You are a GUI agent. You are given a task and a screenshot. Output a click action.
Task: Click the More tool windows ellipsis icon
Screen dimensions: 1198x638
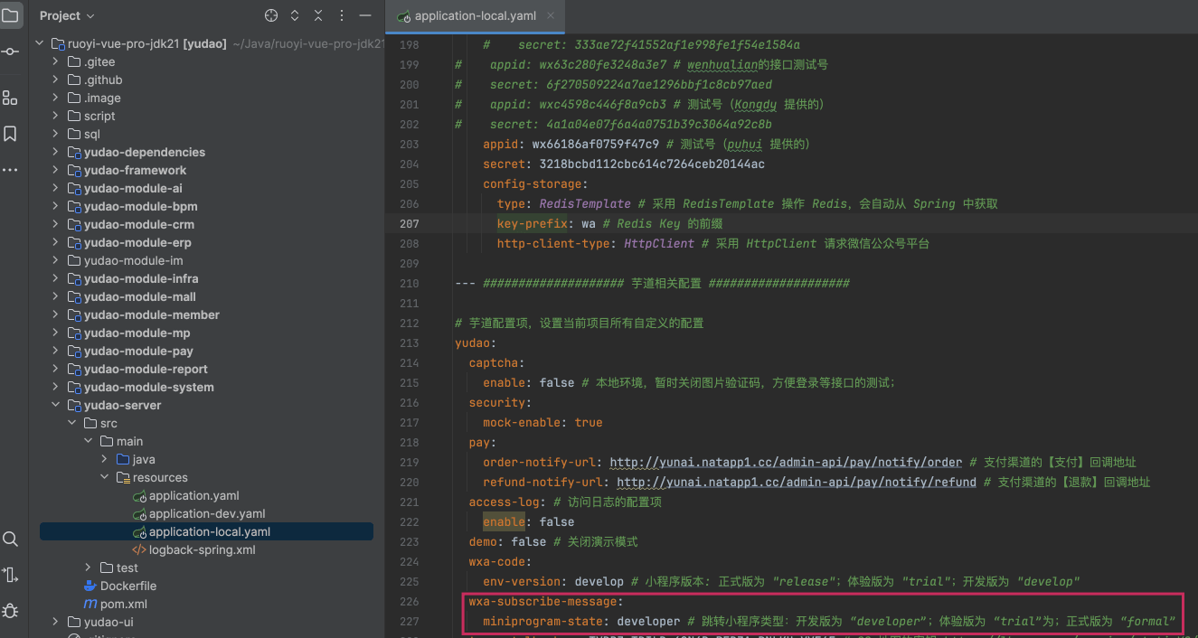(10, 170)
